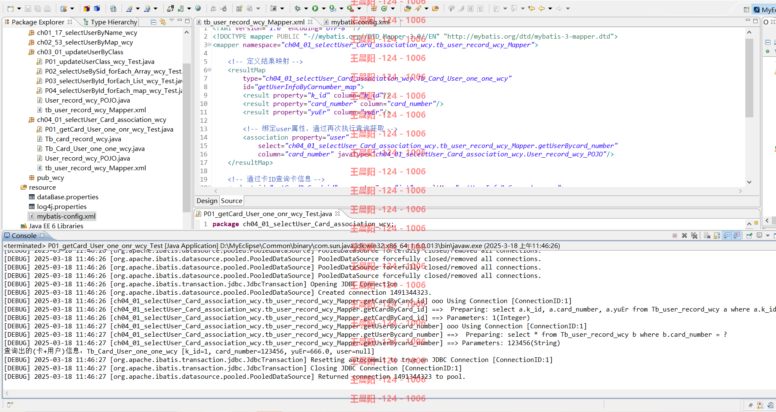The height and width of the screenshot is (412, 776).
Task: Switch to the Type Hierarchy tab
Action: (x=110, y=22)
